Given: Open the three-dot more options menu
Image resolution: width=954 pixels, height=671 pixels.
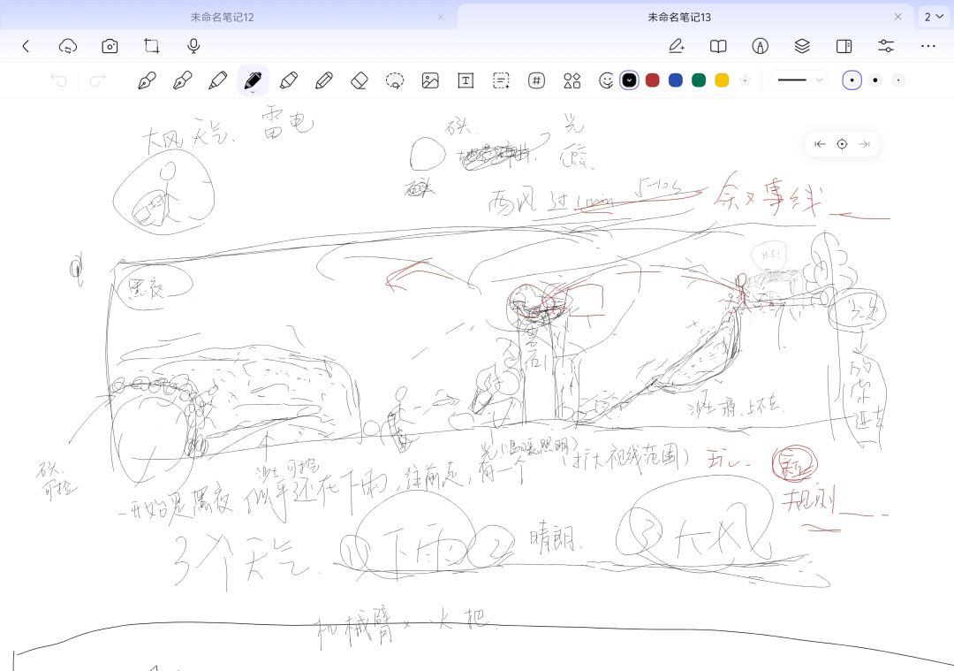Looking at the screenshot, I should [x=927, y=46].
